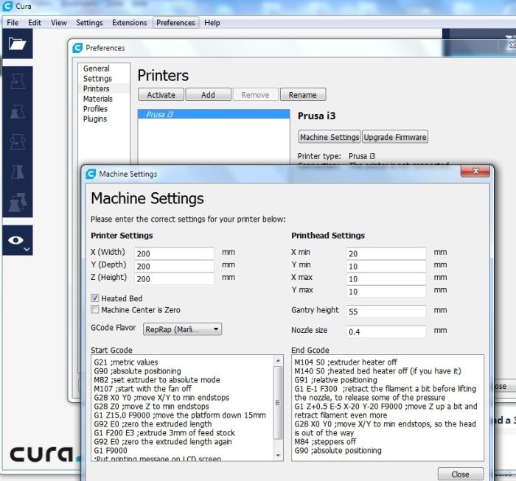This screenshot has height=481, width=516.
Task: Select Prusa i3 in the printers list
Action: tap(214, 115)
